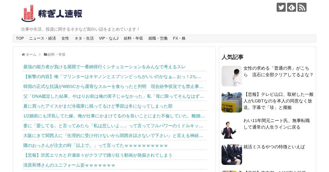Go to ホーム breadcrumb link
The height and width of the screenshot is (172, 329).
[31, 54]
